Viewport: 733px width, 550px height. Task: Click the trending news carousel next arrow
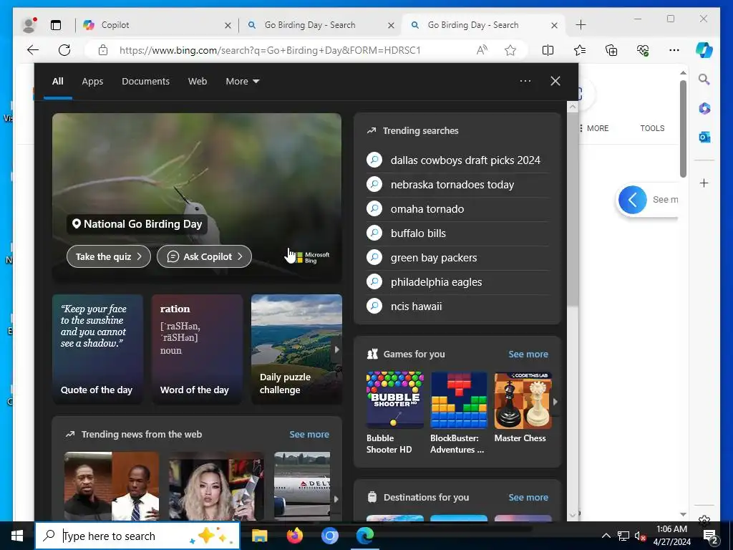(x=336, y=499)
